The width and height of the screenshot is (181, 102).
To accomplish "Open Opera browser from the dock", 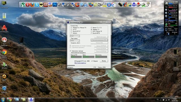I will (x=28, y=5).
